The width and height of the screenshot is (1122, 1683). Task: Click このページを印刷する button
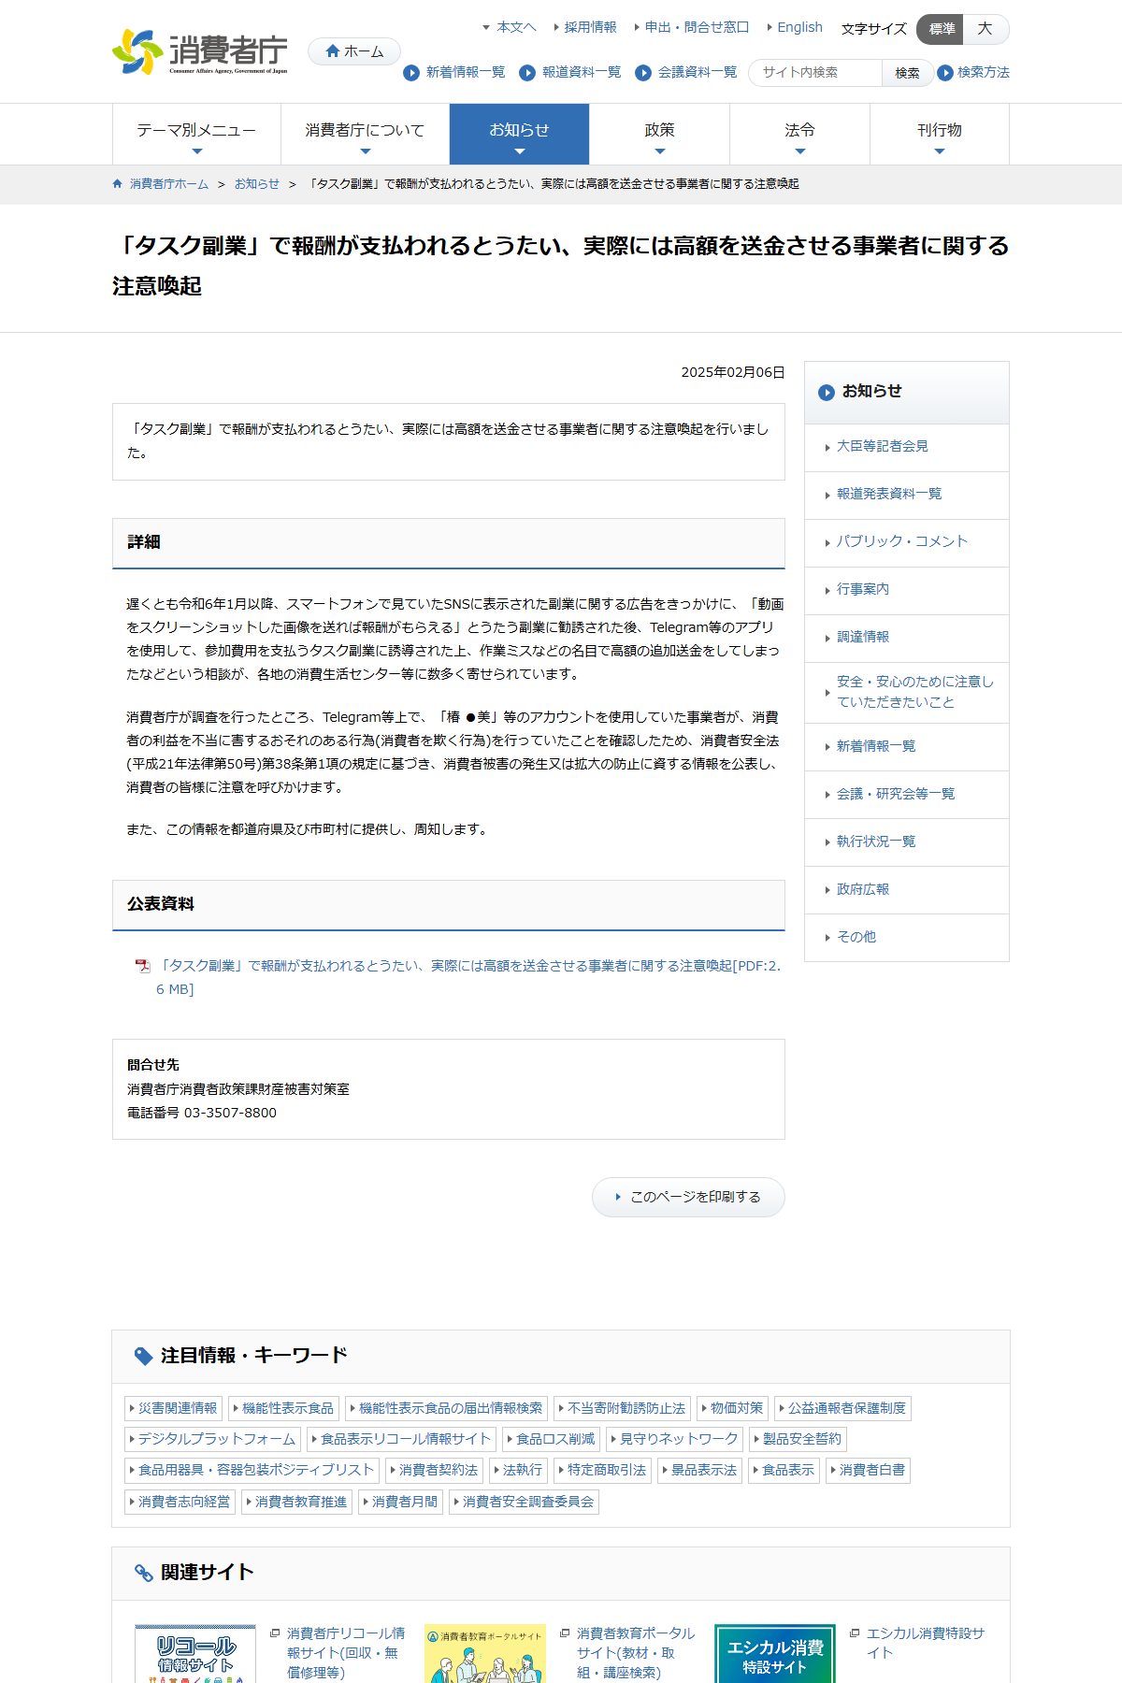pos(688,1197)
